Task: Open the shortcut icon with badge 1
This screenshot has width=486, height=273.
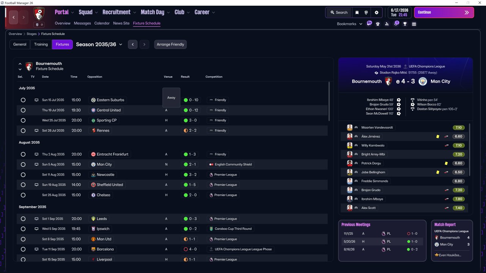Action: point(396,24)
